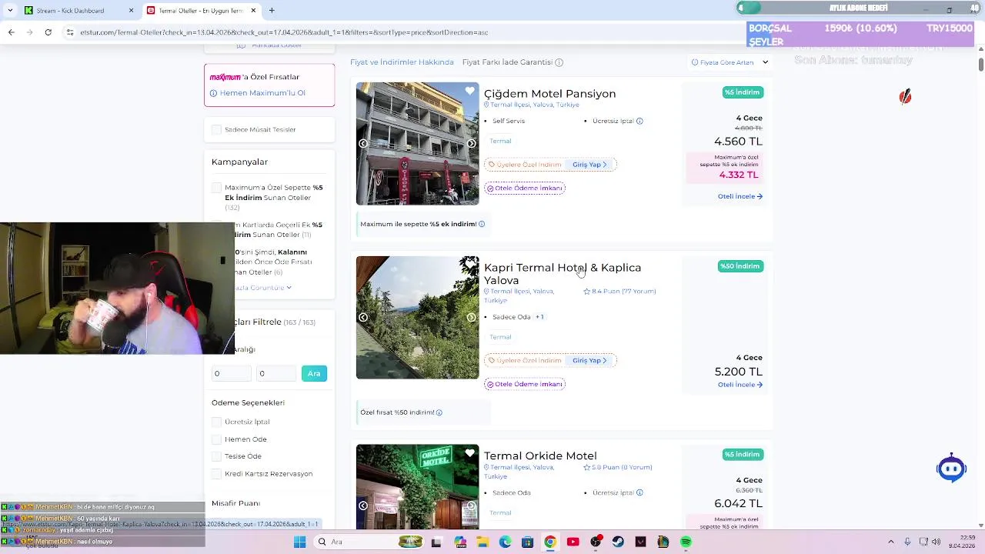Expand +1 room options for Kapri Termal
Viewport: 985px width, 554px height.
tap(539, 317)
